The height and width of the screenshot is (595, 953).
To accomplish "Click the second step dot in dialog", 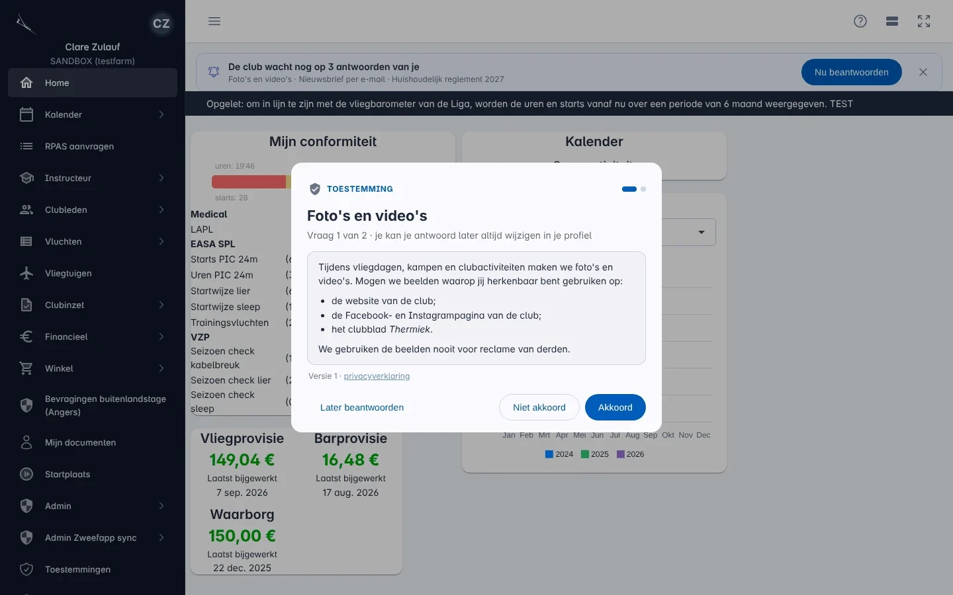I will point(643,189).
